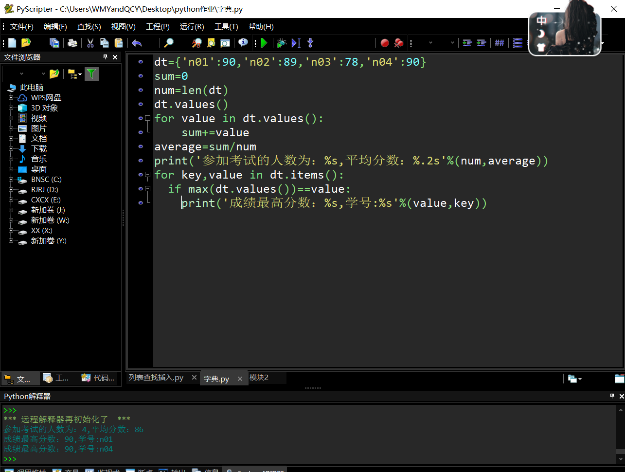Expand the CXCX (E:) drive node

(11, 200)
